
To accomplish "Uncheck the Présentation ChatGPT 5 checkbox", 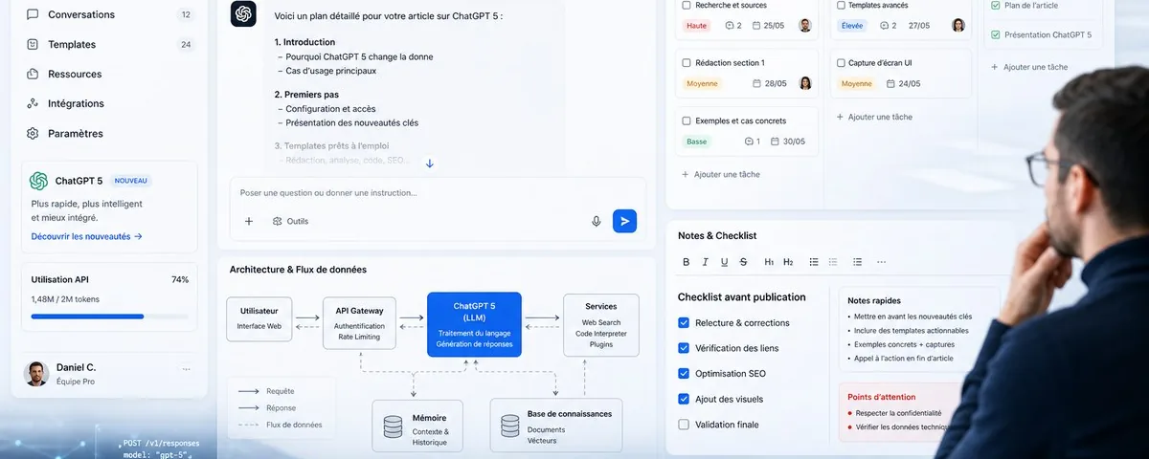I will (996, 34).
